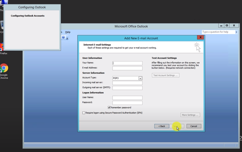This screenshot has width=242, height=152.
Task: Click the Next button in the wizard
Action: [x=177, y=126]
